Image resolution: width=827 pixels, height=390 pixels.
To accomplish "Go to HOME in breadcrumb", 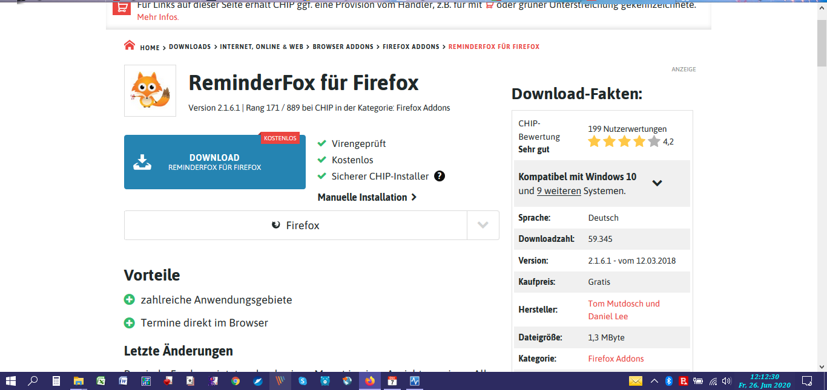I will tap(150, 47).
